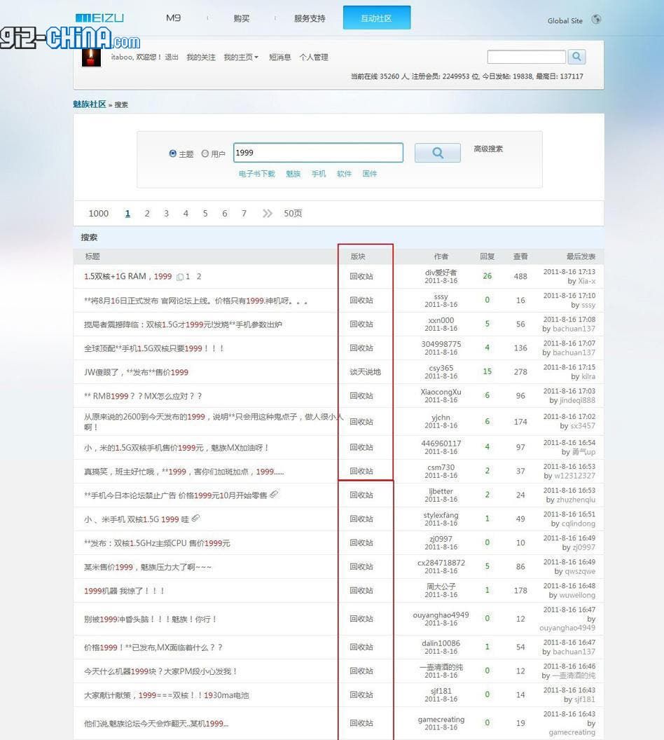
Task: Open attachment icon on 论坛禁止广告 thread
Action: click(x=274, y=494)
